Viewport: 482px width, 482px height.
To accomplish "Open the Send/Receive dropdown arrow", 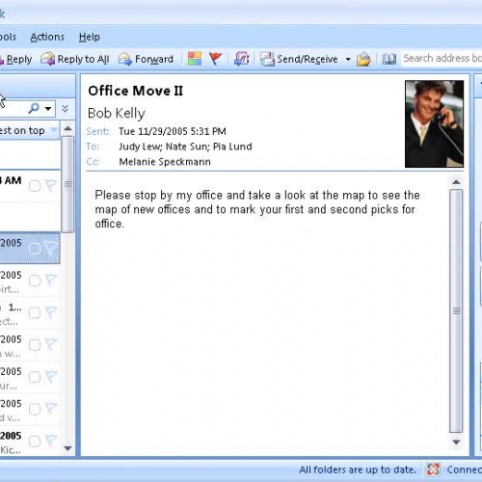I will tap(348, 60).
